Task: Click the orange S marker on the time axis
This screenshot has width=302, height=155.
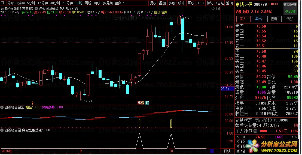Action: pos(33,103)
